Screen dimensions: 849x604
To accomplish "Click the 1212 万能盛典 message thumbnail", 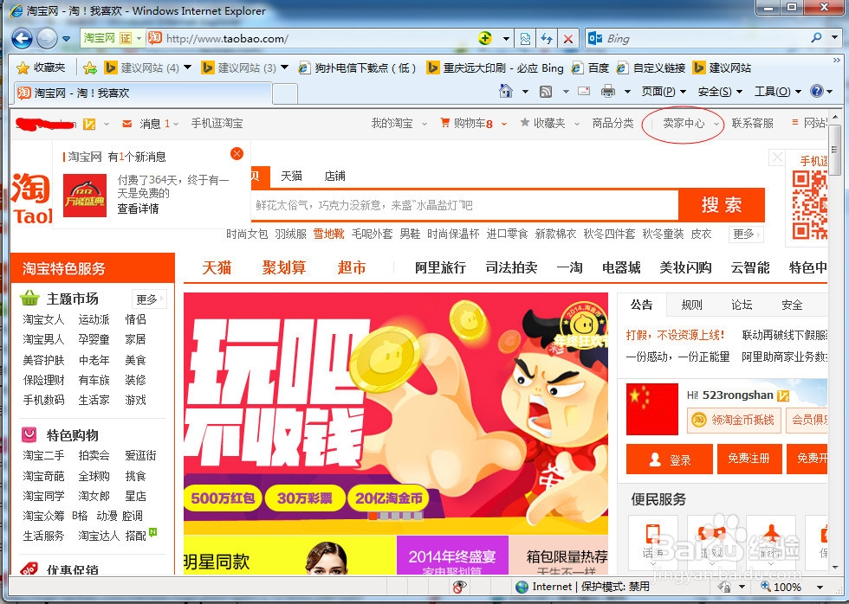I will pyautogui.click(x=85, y=196).
